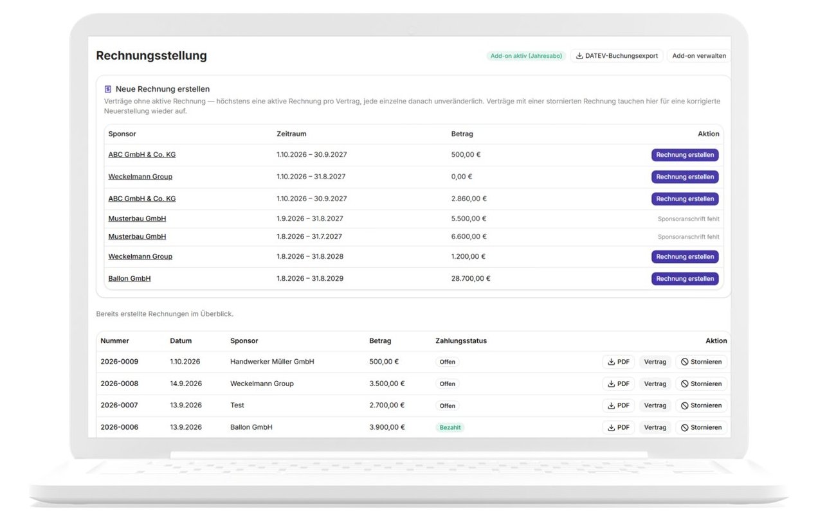Screen dimensions: 836x514
Task: Open ABC GmbH & Co. KG link in 500,00 € row
Action: tap(141, 155)
